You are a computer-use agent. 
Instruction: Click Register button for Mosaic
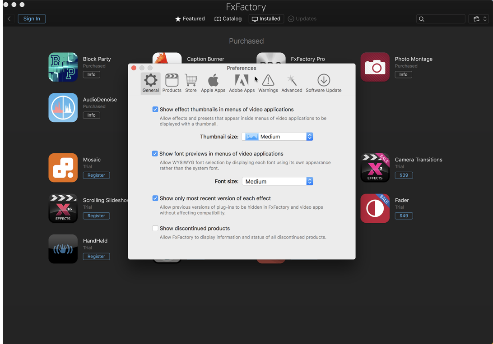click(x=96, y=175)
